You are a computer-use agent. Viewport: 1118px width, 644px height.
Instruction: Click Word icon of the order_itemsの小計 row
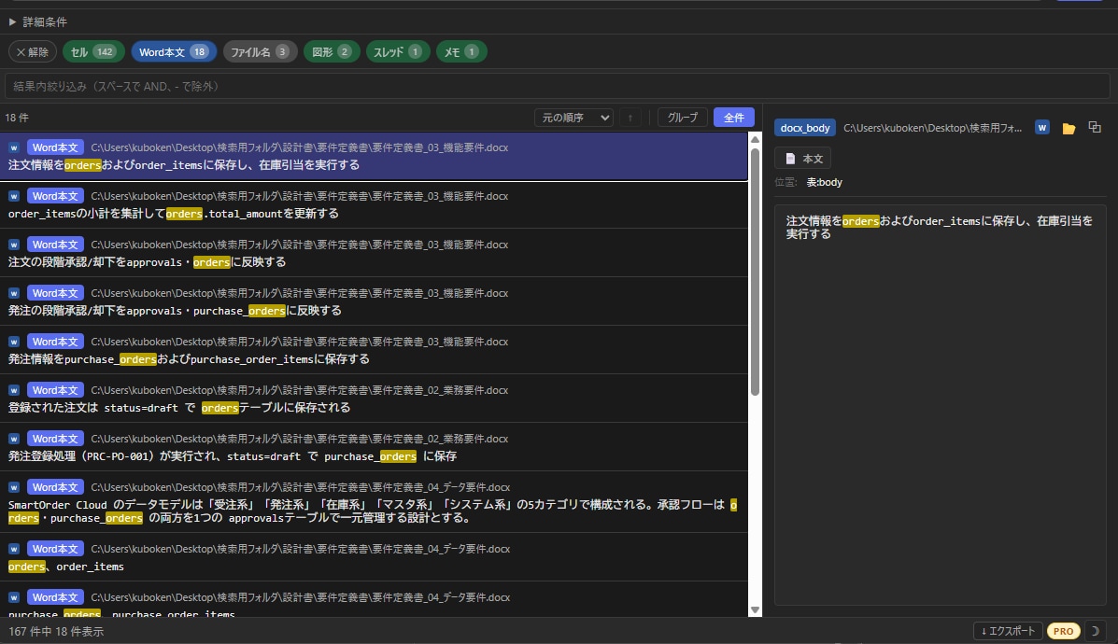click(14, 196)
